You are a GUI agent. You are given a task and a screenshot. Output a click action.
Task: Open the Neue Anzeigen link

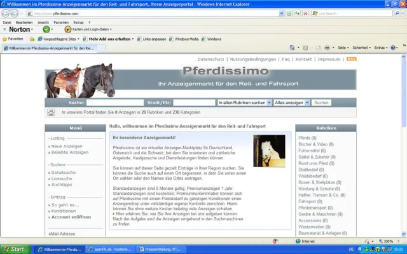click(66, 146)
